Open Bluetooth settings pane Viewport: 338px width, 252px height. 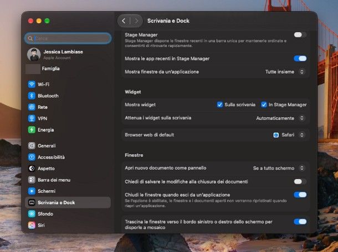point(68,96)
